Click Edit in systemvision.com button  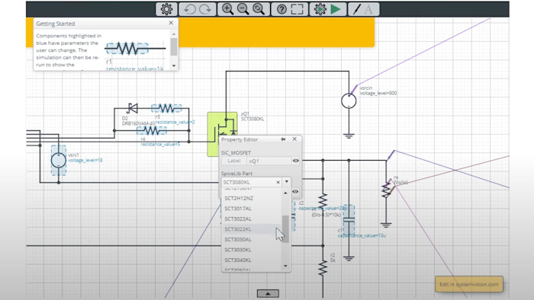click(x=469, y=284)
